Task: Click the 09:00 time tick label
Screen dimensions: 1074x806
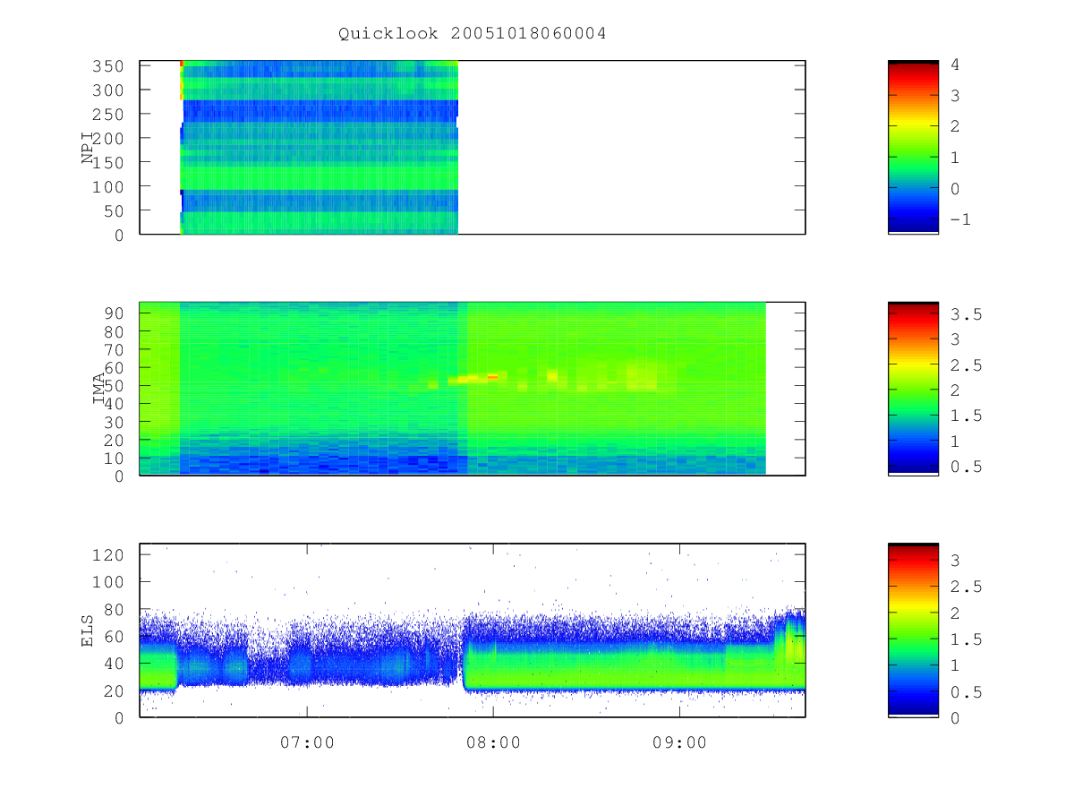Action: pyautogui.click(x=679, y=742)
